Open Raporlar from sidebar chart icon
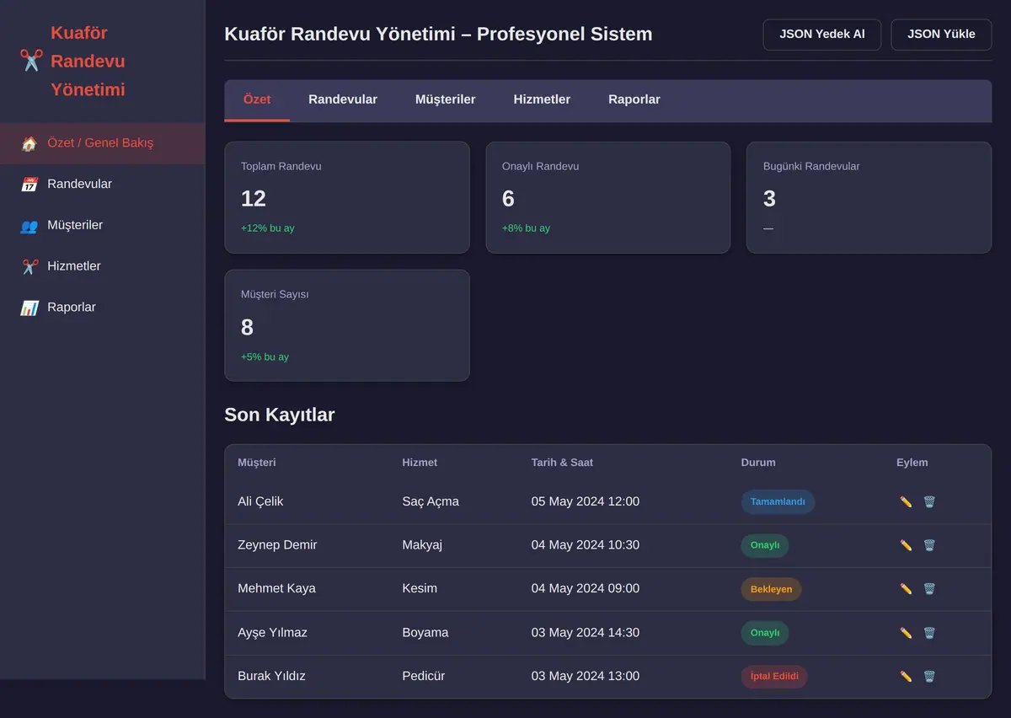This screenshot has width=1011, height=718. point(29,308)
